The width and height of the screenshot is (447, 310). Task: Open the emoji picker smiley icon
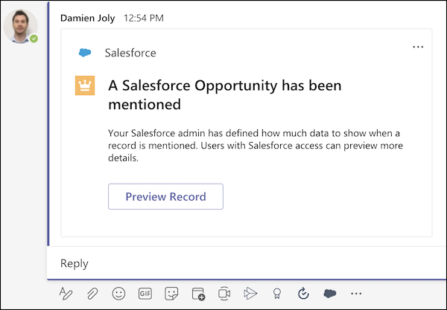pyautogui.click(x=118, y=294)
